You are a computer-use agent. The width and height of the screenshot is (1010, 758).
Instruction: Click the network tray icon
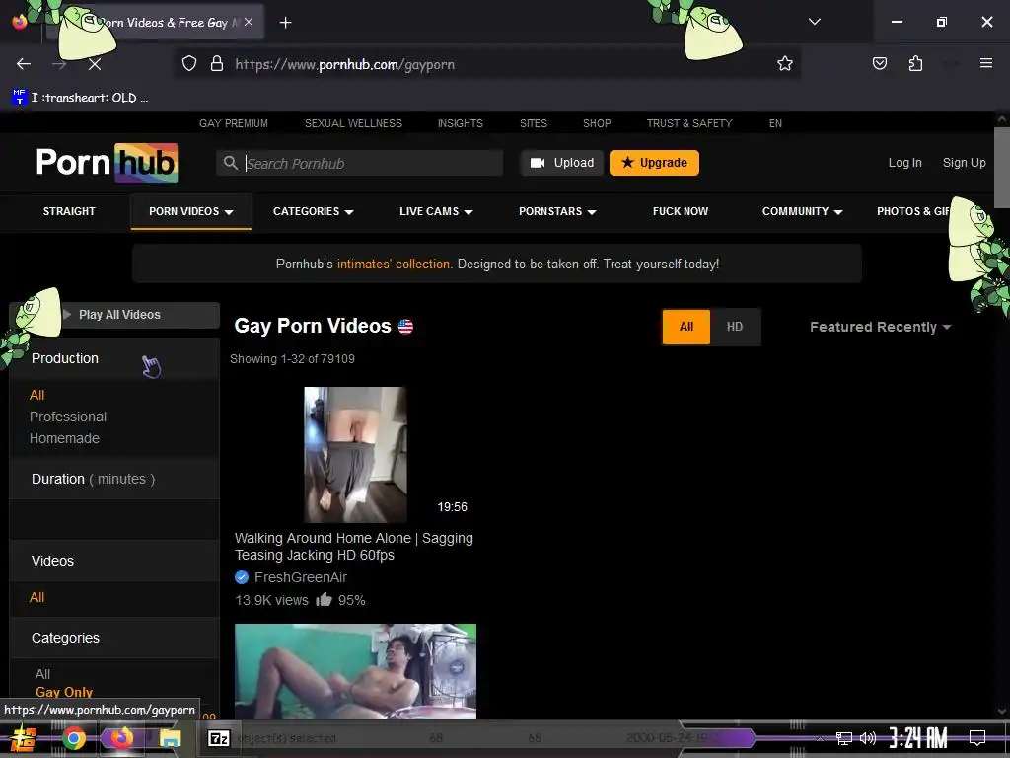click(843, 738)
